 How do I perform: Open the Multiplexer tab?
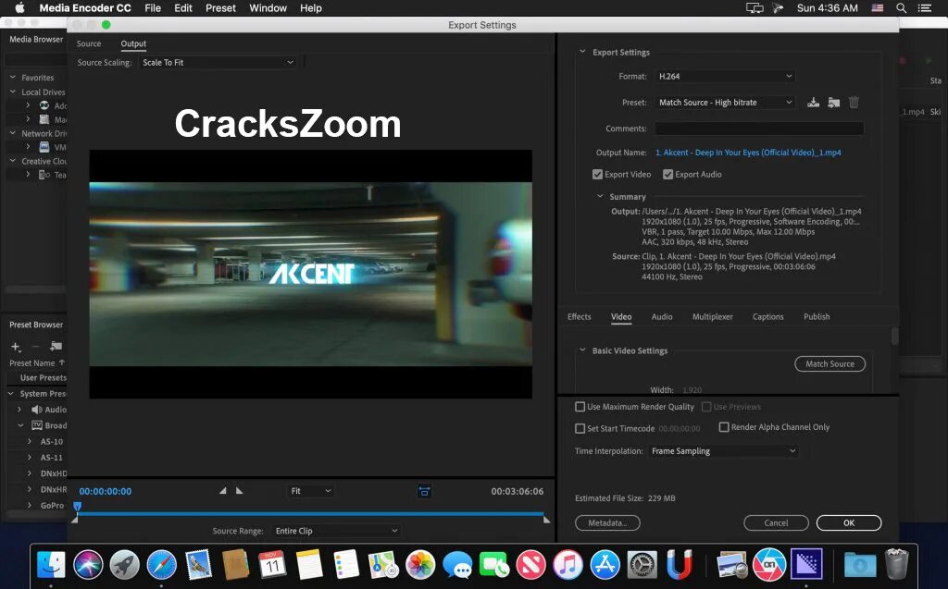click(x=712, y=316)
